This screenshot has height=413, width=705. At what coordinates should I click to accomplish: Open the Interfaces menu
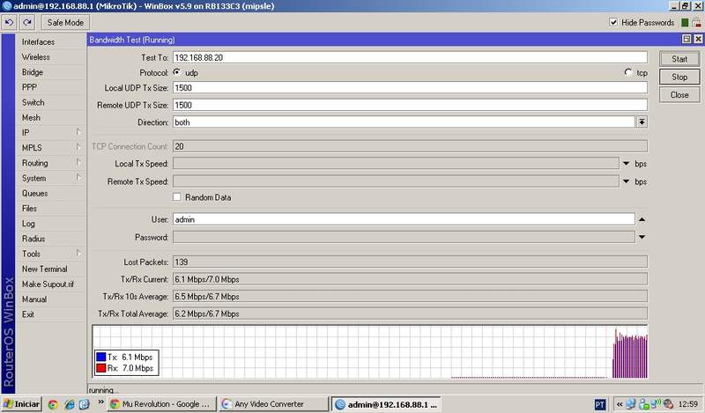[x=38, y=41]
